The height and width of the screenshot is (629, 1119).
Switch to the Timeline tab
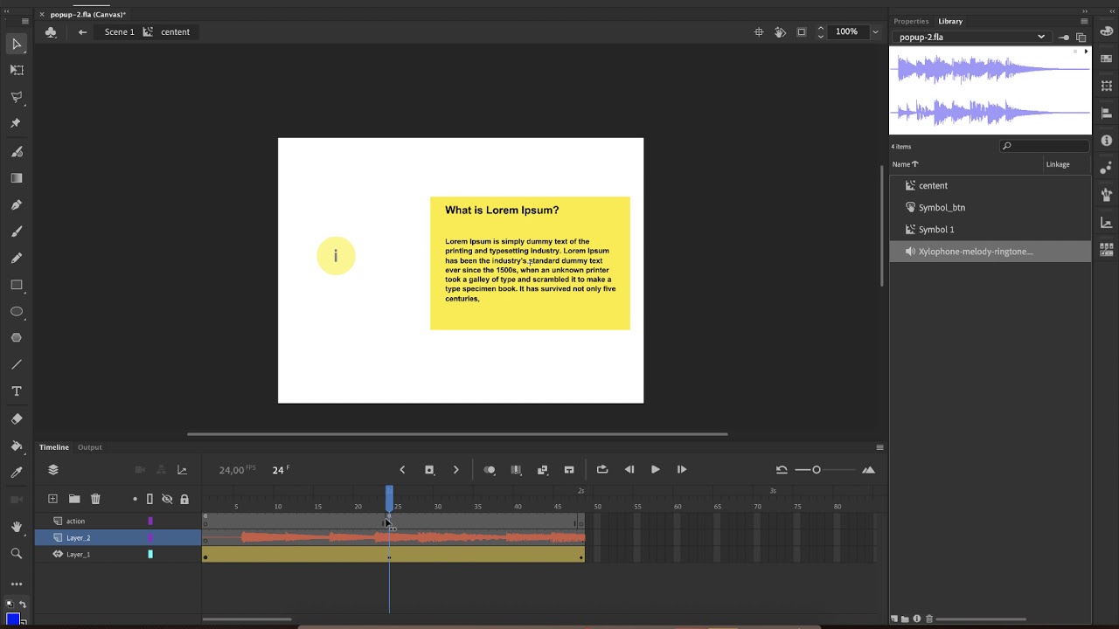[x=53, y=447]
